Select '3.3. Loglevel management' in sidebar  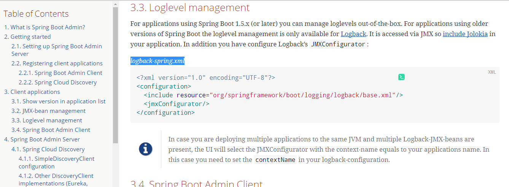47,120
